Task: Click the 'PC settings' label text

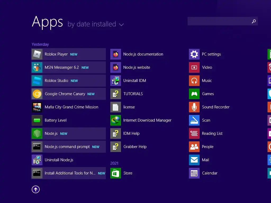Action: 211,54
